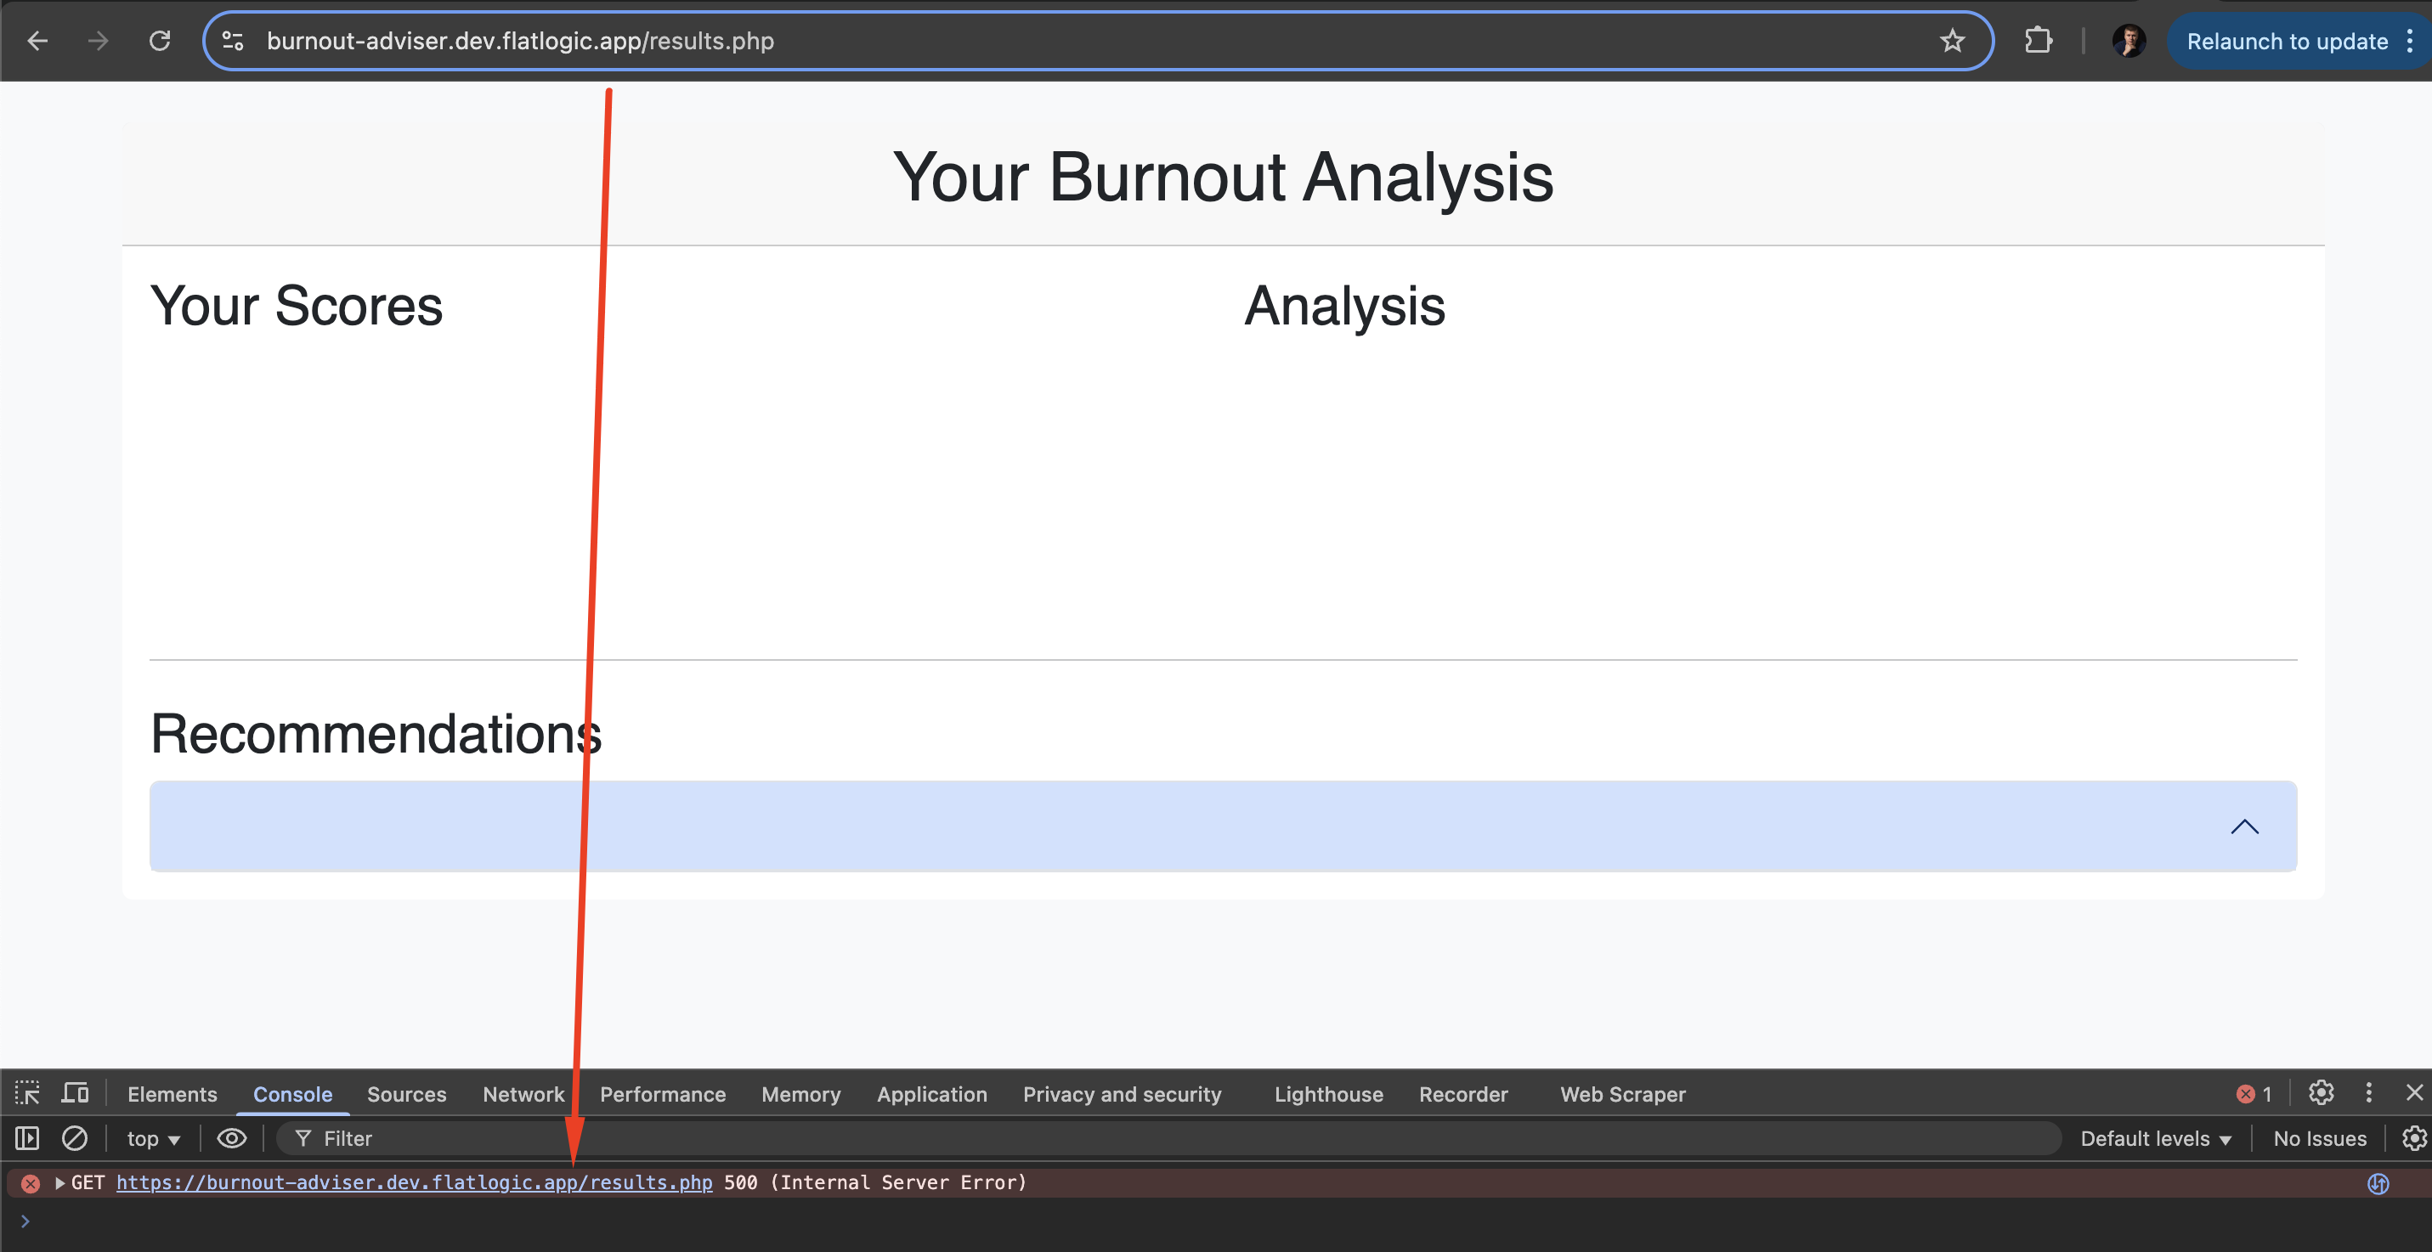
Task: Select the inspect element picker icon
Action: point(27,1093)
